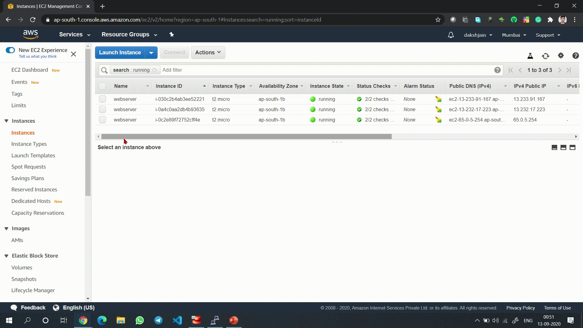Go to first page of results
This screenshot has width=583, height=328.
pyautogui.click(x=511, y=70)
